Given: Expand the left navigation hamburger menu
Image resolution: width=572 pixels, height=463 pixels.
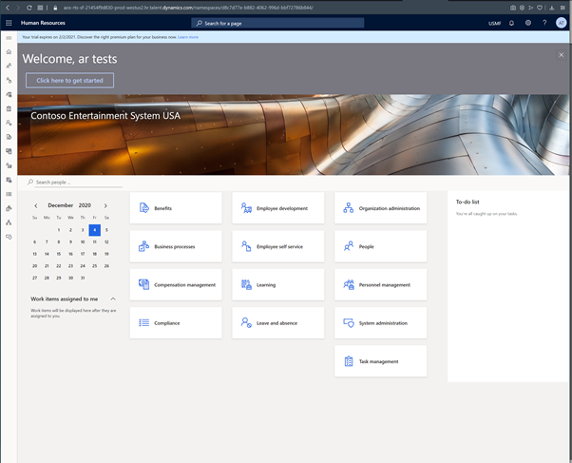Looking at the screenshot, I should (10, 38).
